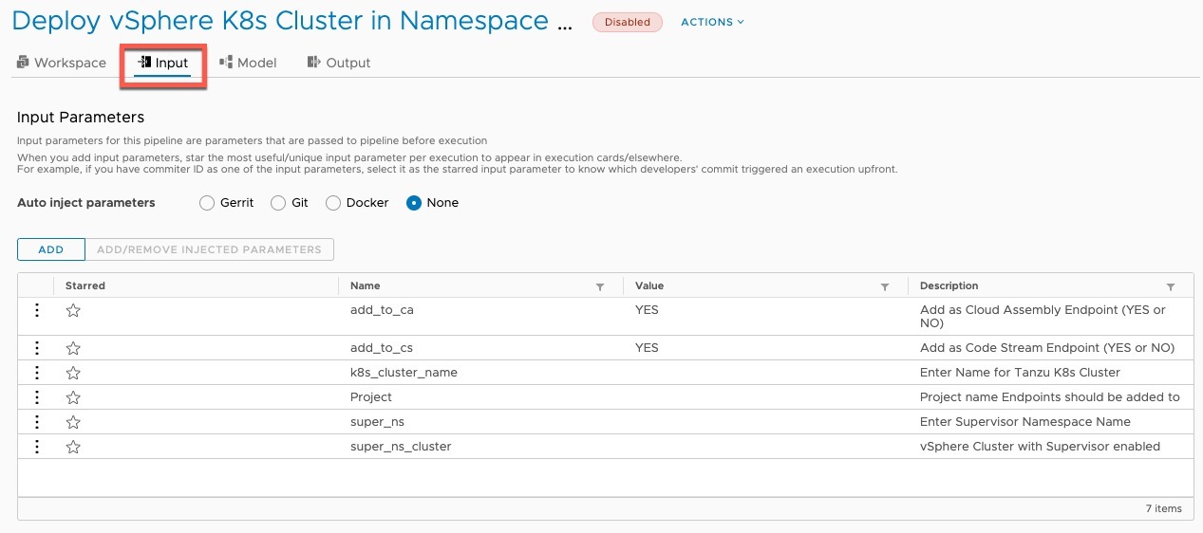The width and height of the screenshot is (1203, 533).
Task: Click the '7 items' count footer
Action: (1163, 509)
